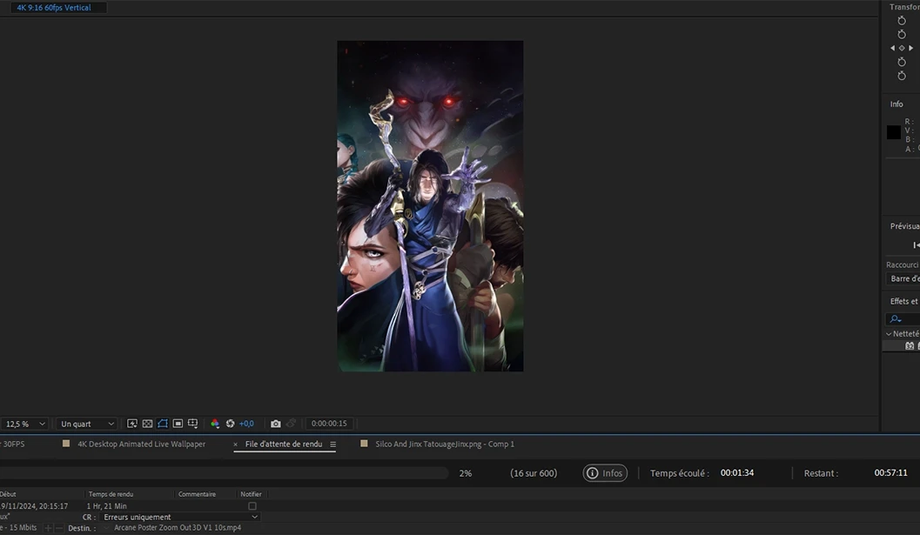The height and width of the screenshot is (535, 920).
Task: Click the 00:01:34 elapsed time value
Action: click(737, 473)
